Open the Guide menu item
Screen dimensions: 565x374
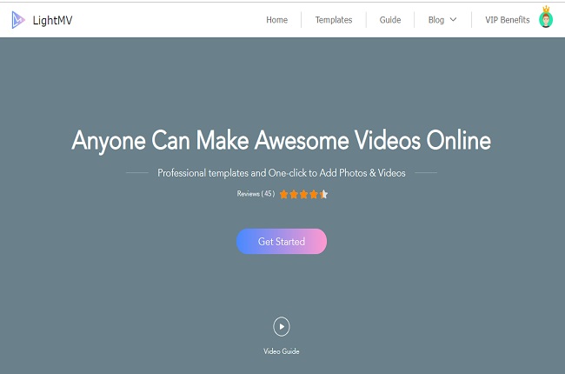390,20
